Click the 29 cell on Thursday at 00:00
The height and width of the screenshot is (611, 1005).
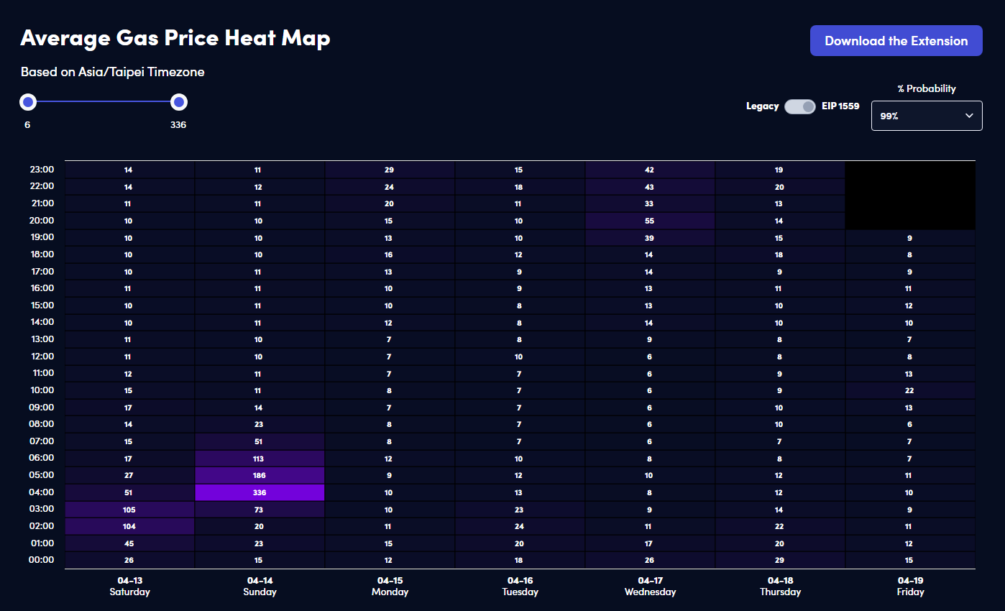pos(779,560)
